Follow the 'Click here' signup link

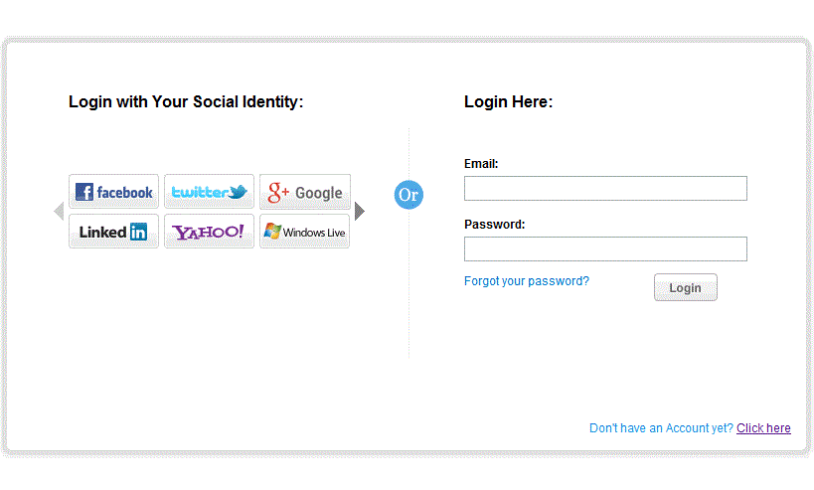pos(763,428)
